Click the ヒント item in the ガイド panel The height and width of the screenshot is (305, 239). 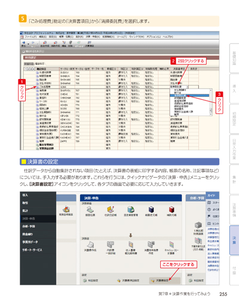point(213,224)
